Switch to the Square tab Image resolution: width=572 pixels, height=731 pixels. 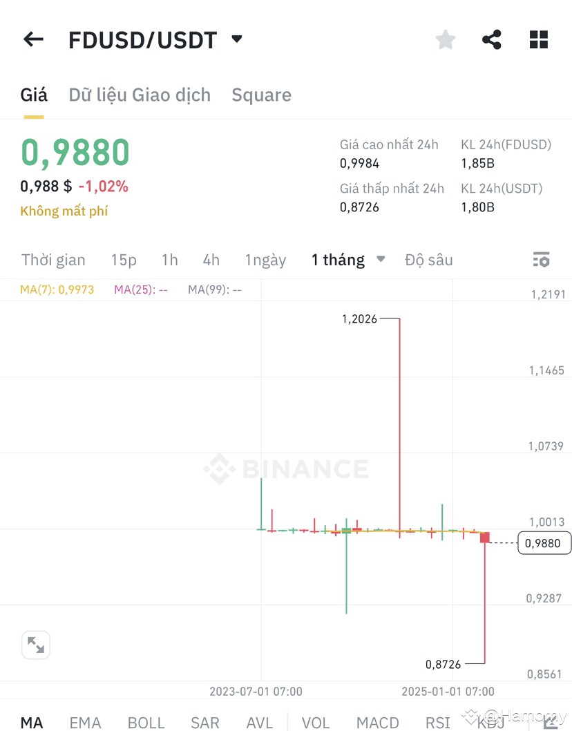262,95
